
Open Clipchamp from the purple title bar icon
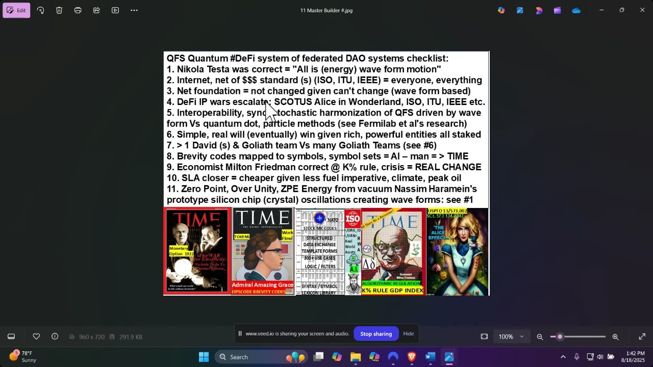pos(558,10)
